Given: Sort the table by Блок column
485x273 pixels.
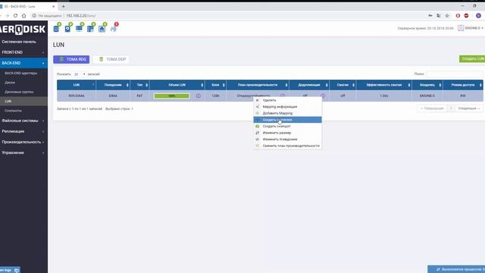Looking at the screenshot, I should coord(215,85).
